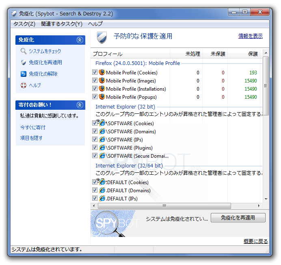
Task: Click the 概要に戻る link
Action: (256, 241)
